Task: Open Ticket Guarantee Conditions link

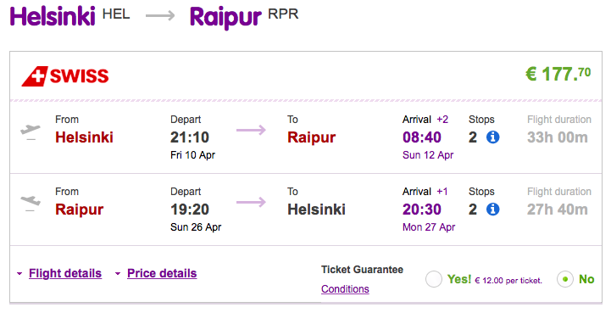Action: (345, 289)
